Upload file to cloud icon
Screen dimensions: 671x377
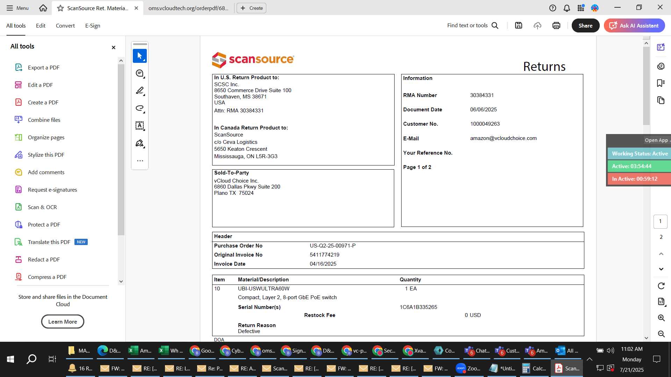click(x=537, y=25)
